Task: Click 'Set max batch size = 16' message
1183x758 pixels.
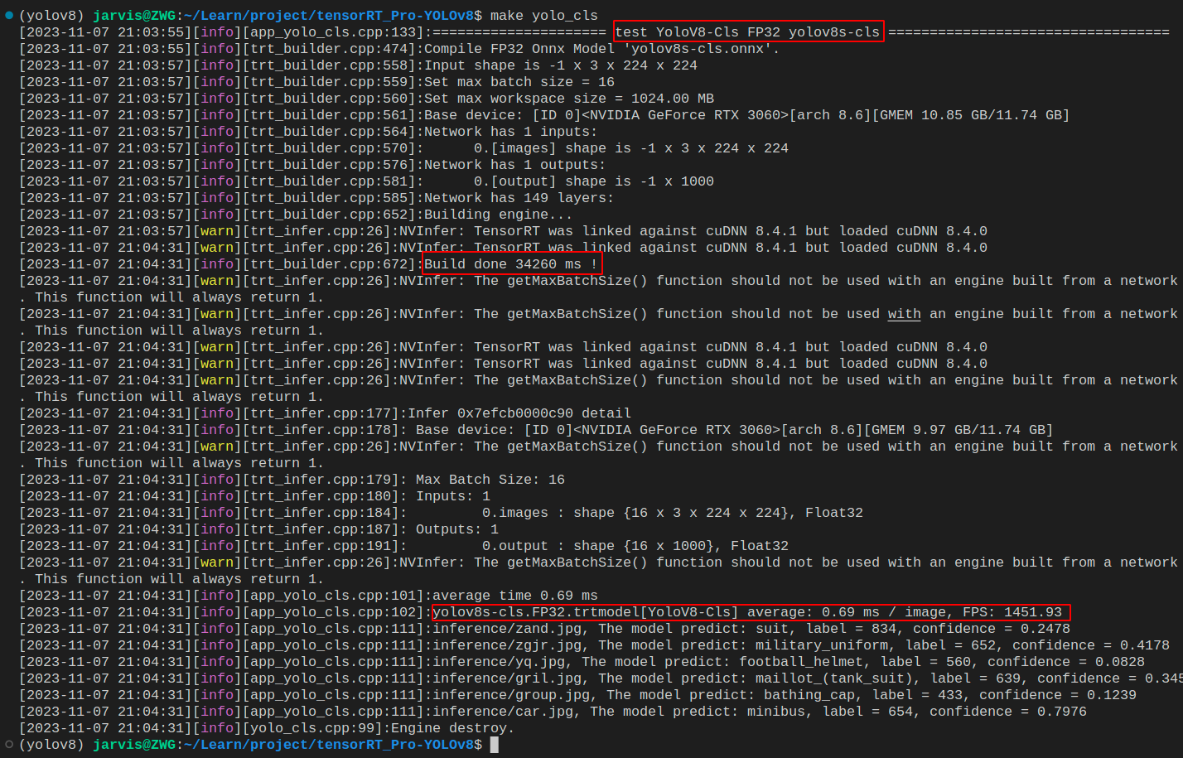Action: click(519, 82)
